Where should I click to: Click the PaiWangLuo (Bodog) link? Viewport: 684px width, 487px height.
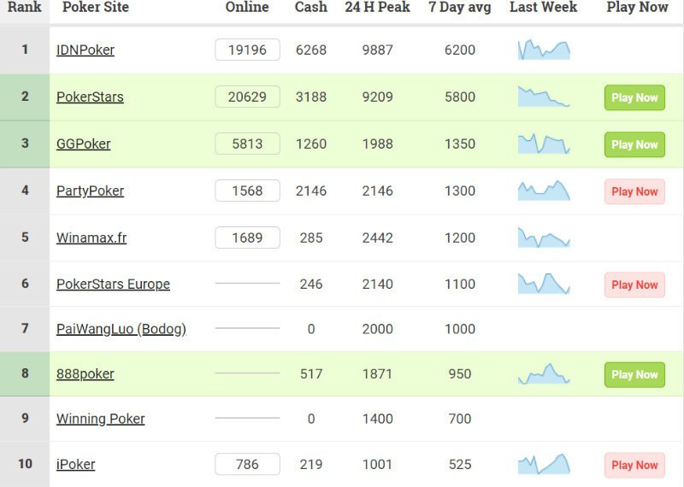click(121, 329)
